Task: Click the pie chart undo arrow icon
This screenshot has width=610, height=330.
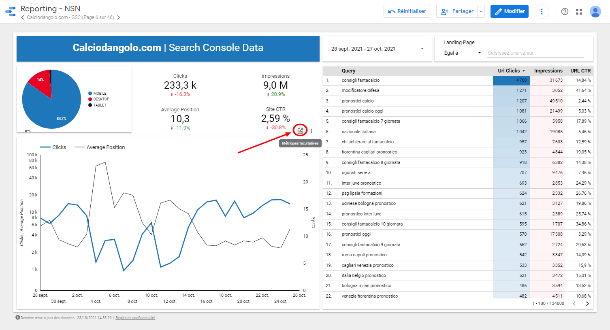Action: 28,131
